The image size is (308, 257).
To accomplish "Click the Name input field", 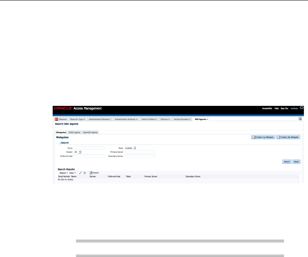I will click(89, 148).
